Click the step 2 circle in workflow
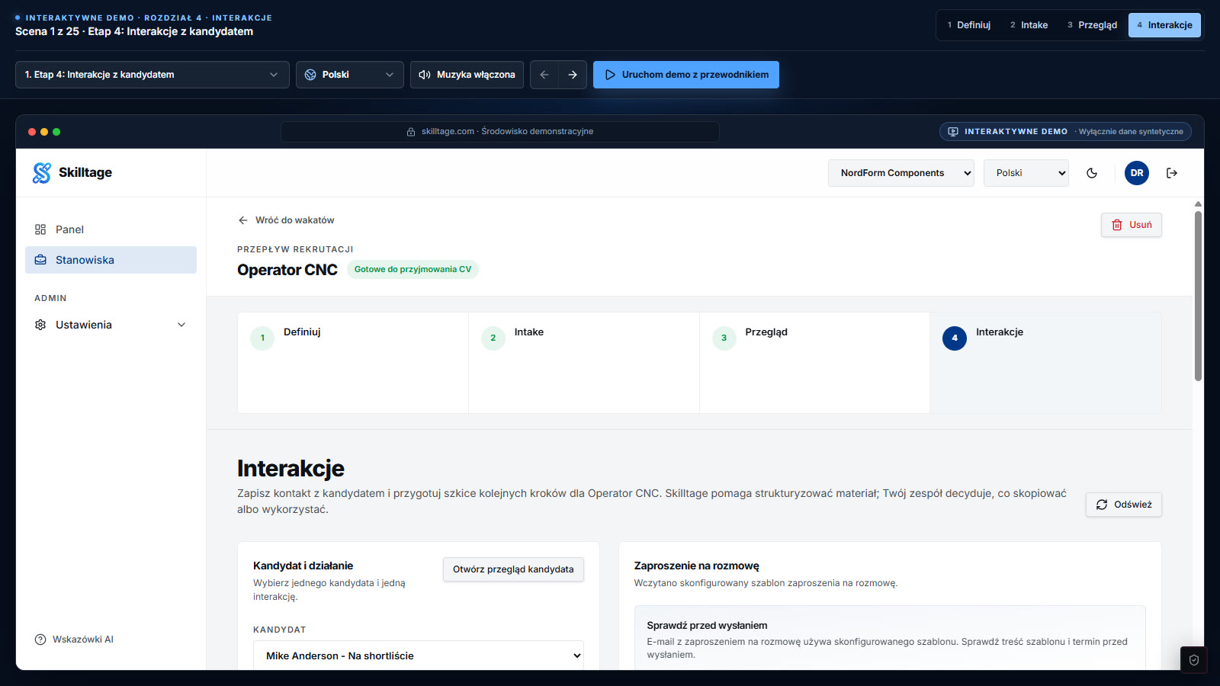The image size is (1220, 686). pyautogui.click(x=493, y=338)
